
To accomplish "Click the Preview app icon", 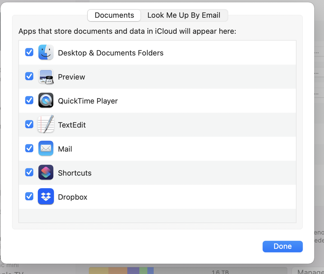I will [x=46, y=76].
